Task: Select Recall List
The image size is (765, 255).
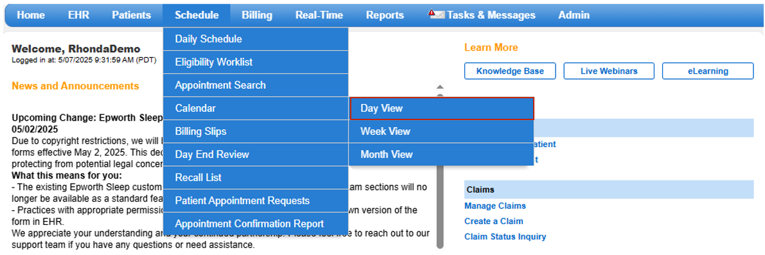Action: click(256, 177)
